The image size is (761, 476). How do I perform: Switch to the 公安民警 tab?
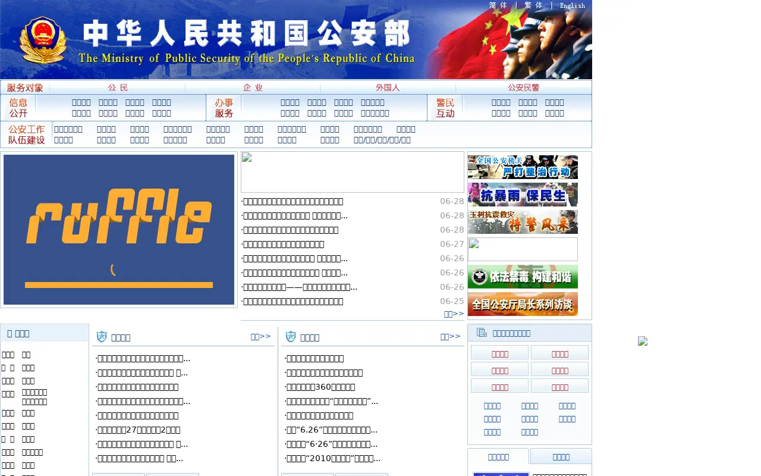click(x=524, y=87)
